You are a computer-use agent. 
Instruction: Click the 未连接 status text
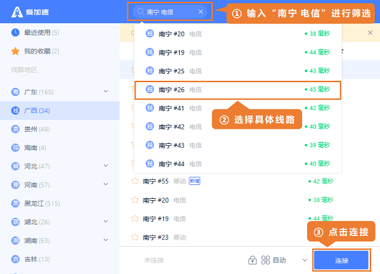pos(154,260)
